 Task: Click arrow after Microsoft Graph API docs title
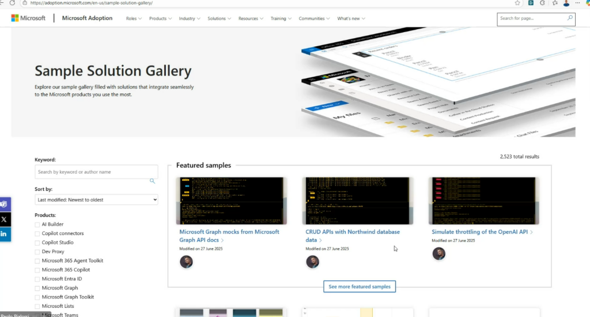tap(222, 240)
